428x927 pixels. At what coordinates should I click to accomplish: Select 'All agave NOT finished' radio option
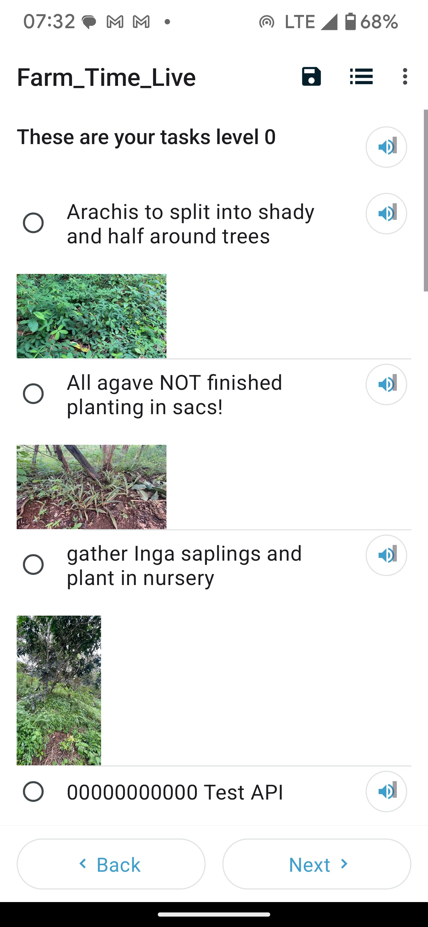(x=34, y=394)
